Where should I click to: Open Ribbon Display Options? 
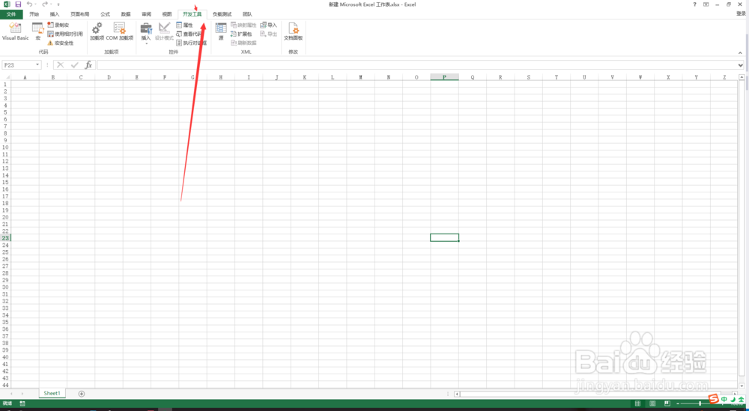click(x=706, y=4)
